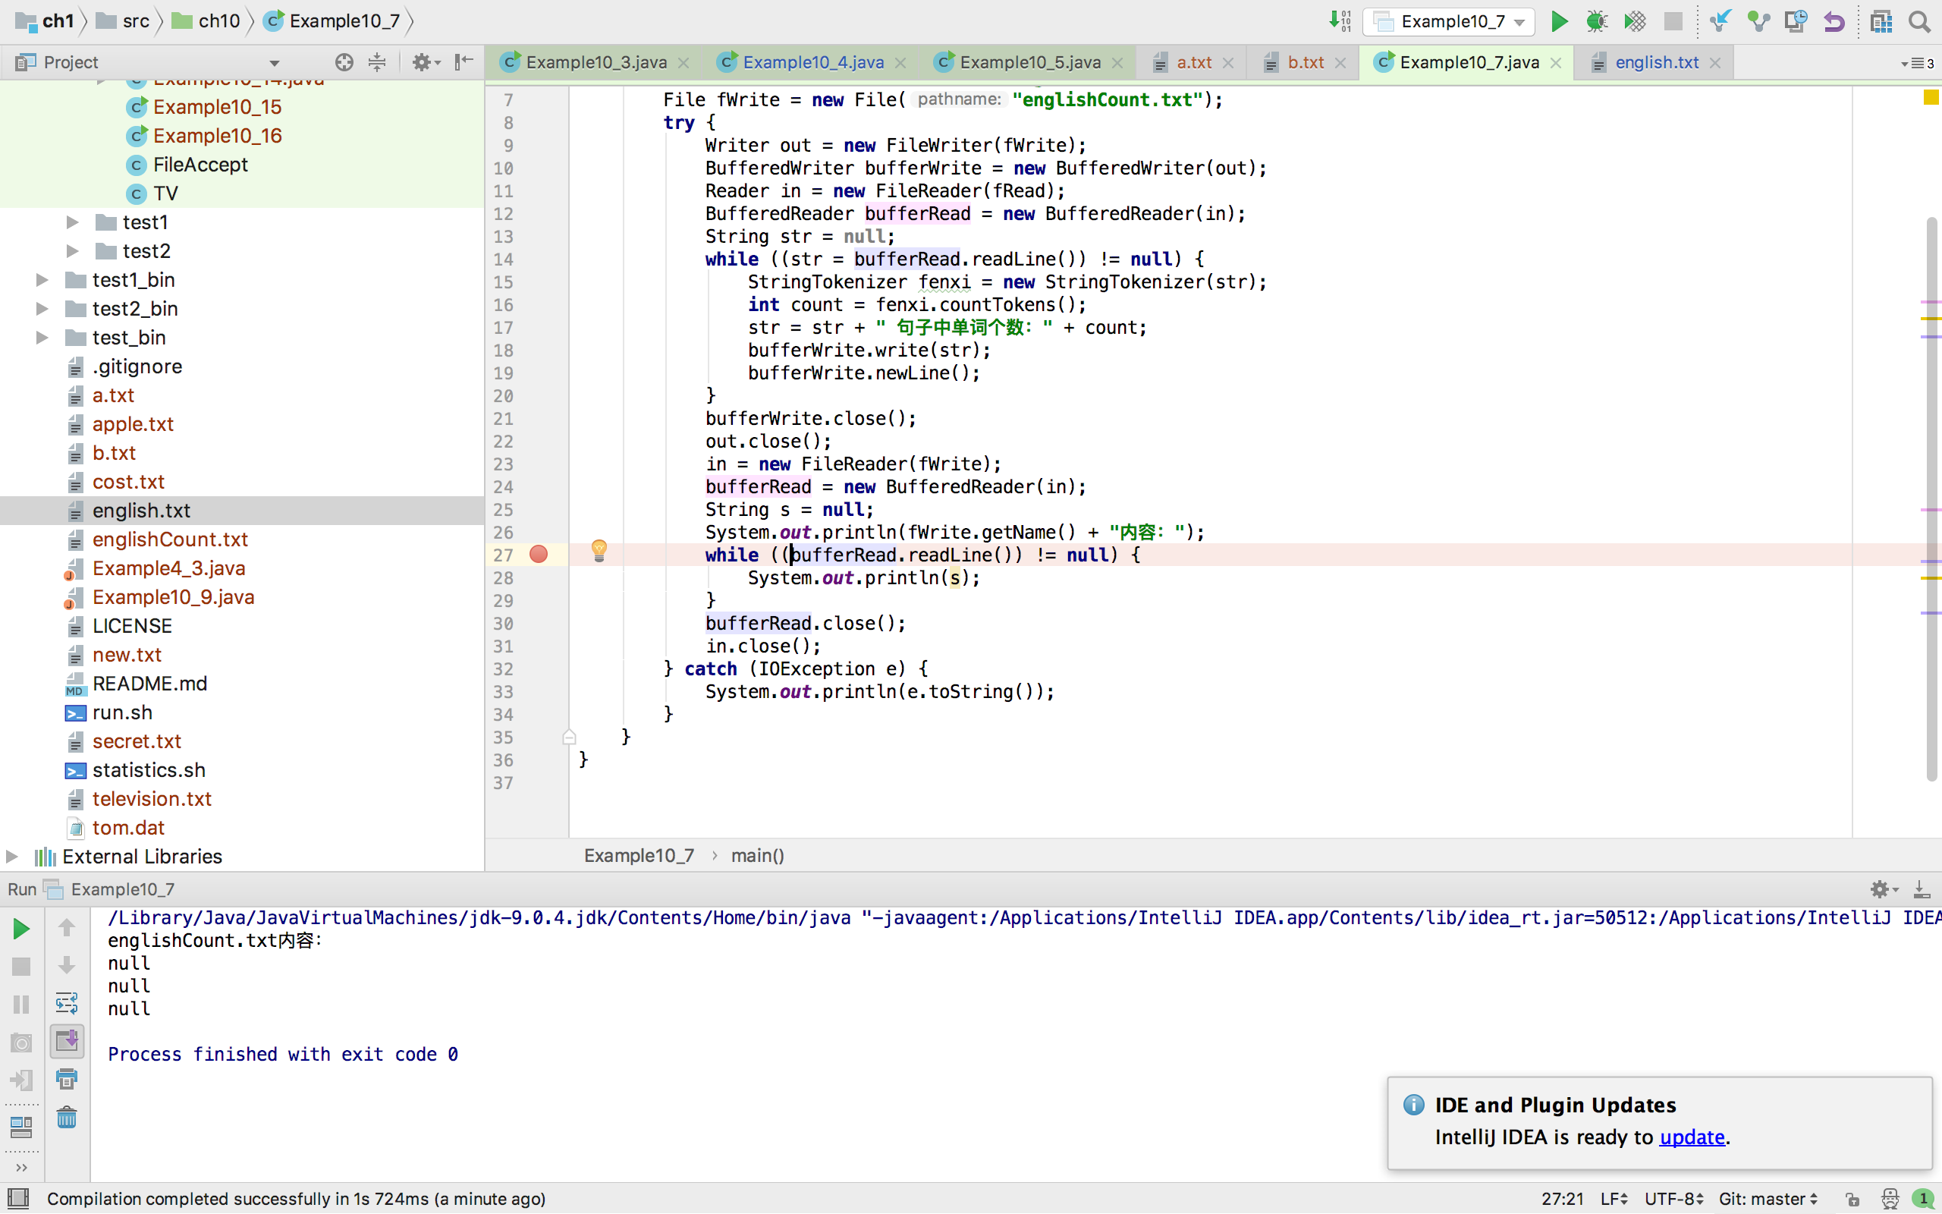Image resolution: width=1942 pixels, height=1214 pixels.
Task: Collapse all icon in Project panel
Action: (377, 61)
